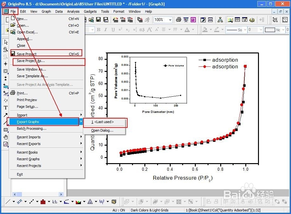
Task: Select the Screen Reader crosshair tool
Action: (6, 64)
